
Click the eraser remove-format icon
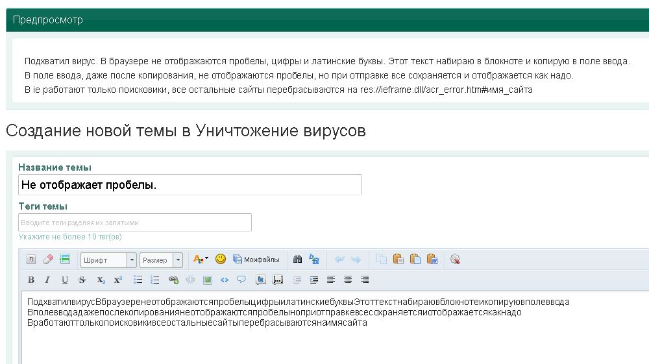(x=47, y=260)
